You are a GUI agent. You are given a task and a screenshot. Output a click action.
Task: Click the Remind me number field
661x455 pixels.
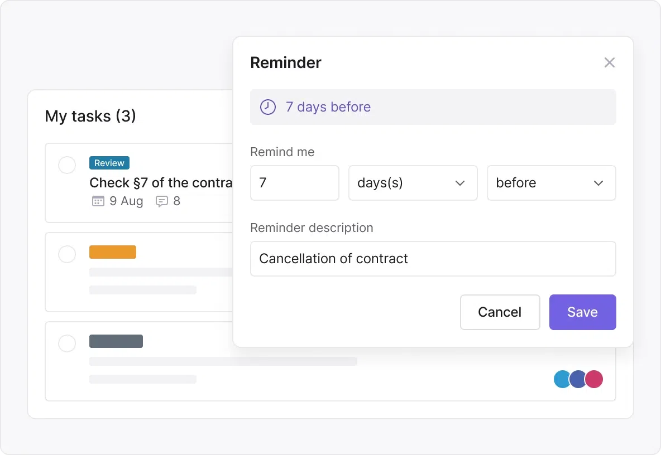(294, 183)
